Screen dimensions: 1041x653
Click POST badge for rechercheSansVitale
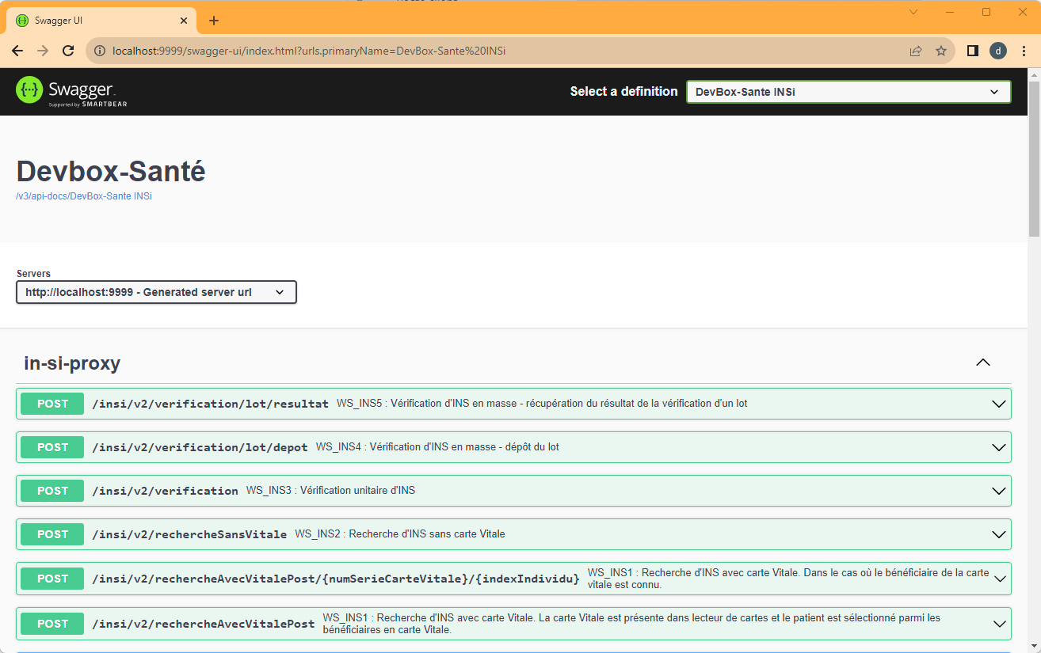click(52, 534)
